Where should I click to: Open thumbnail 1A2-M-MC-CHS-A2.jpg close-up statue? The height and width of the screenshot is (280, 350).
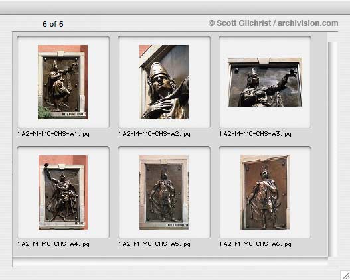coord(164,82)
